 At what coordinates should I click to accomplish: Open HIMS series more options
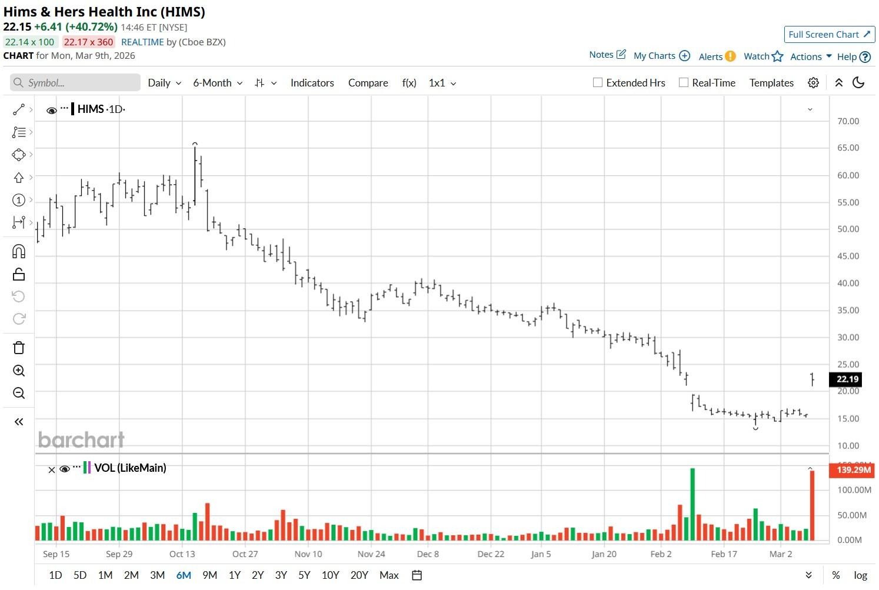point(64,108)
